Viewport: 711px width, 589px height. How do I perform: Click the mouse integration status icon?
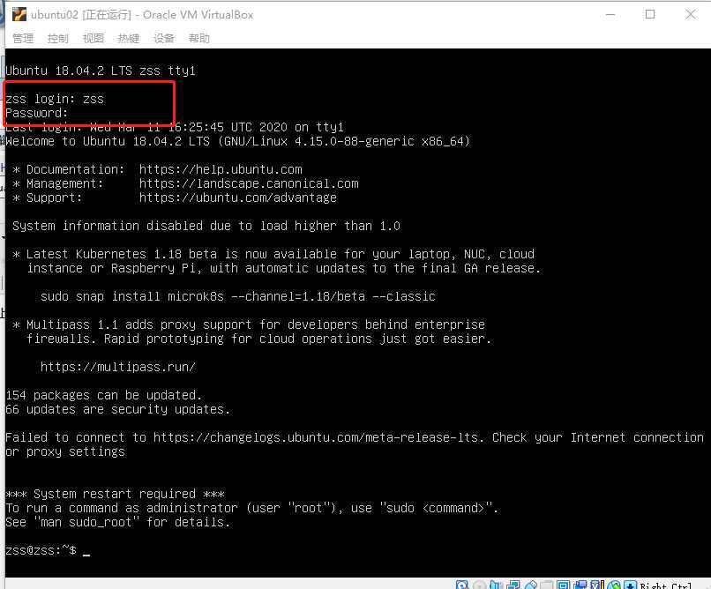614,585
